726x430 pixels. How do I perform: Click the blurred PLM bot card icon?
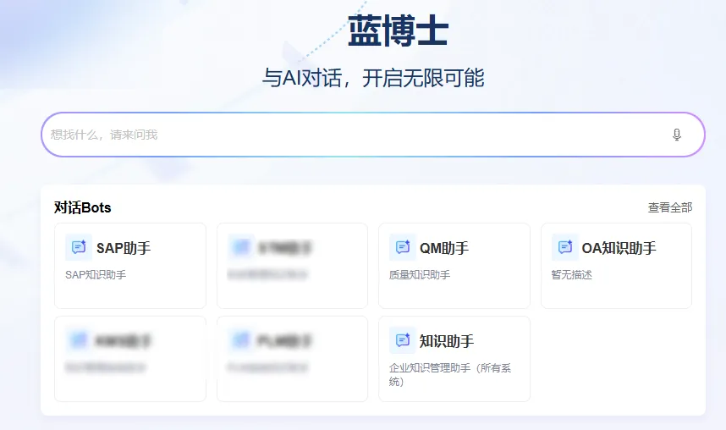coord(241,341)
